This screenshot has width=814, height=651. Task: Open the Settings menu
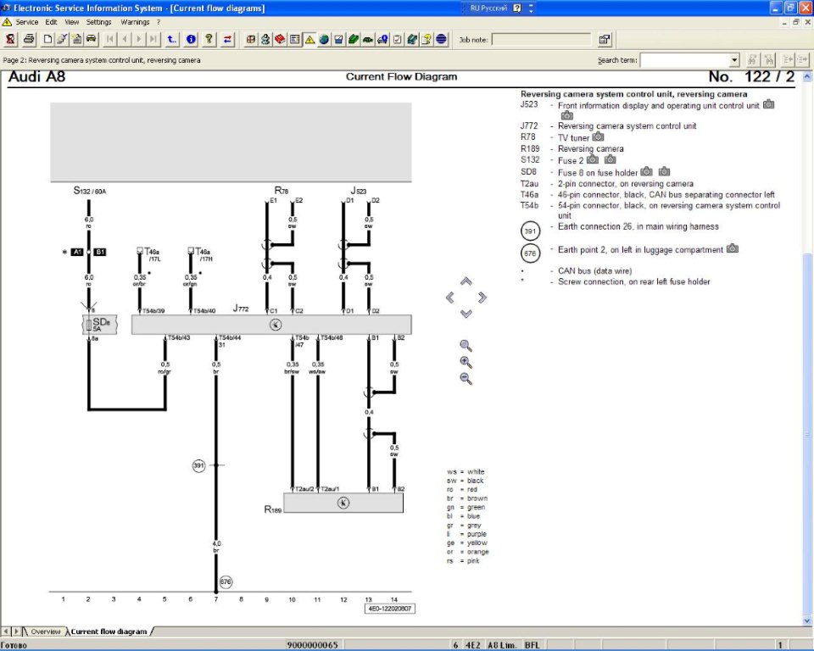pos(98,22)
